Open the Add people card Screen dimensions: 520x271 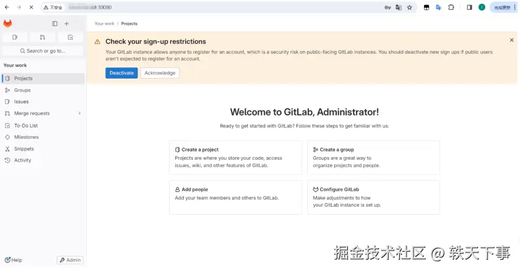[235, 197]
